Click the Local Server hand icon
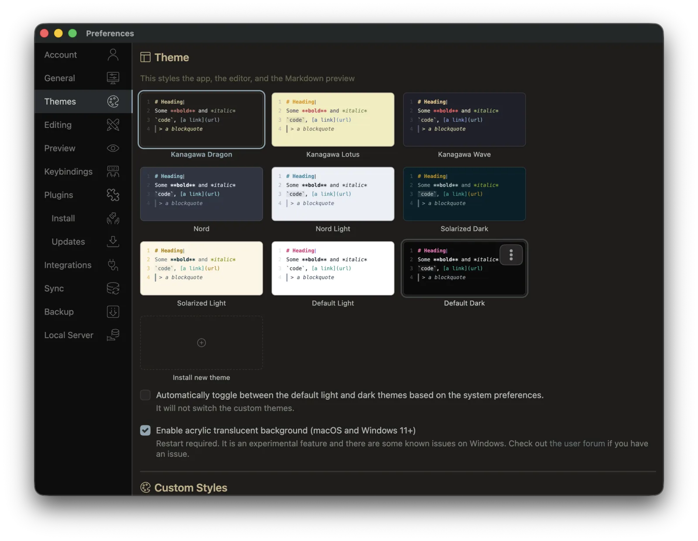 (x=113, y=335)
